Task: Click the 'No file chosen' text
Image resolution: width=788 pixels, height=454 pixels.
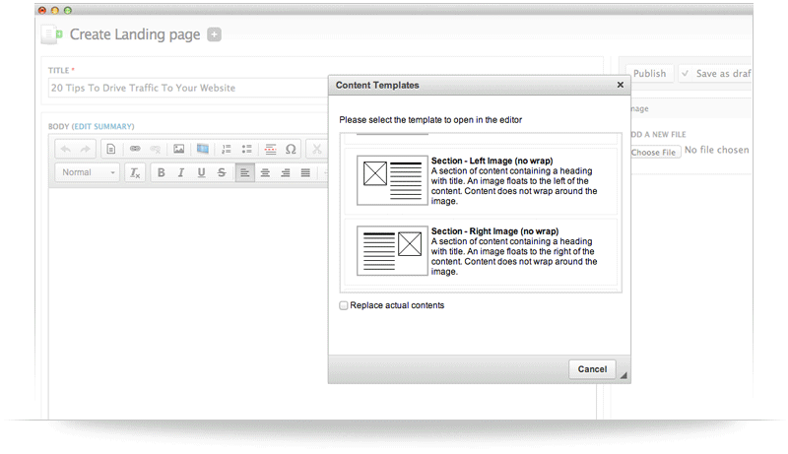Action: tap(717, 150)
